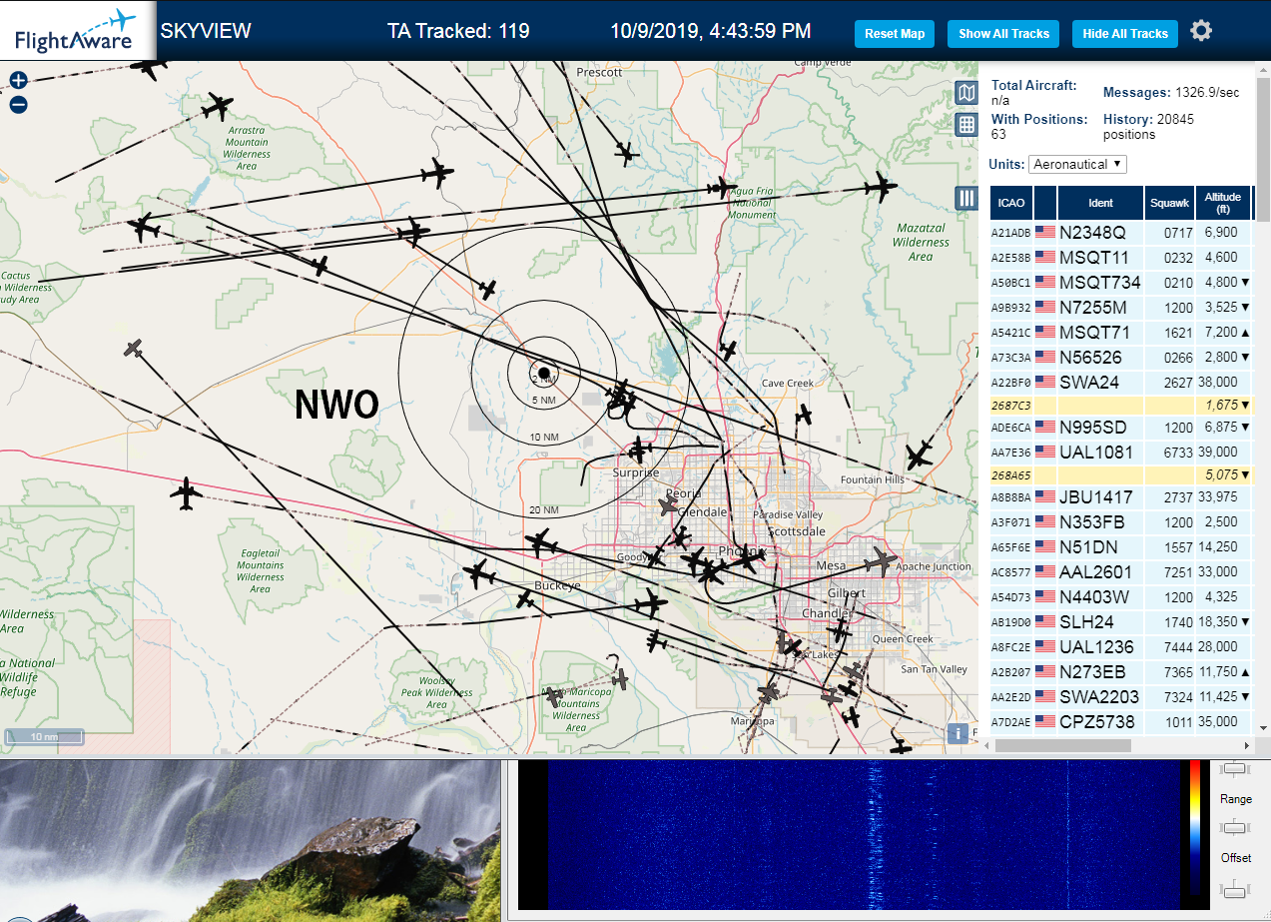The width and height of the screenshot is (1271, 922).
Task: Click the US flag in the AAL2601 row
Action: point(1045,572)
